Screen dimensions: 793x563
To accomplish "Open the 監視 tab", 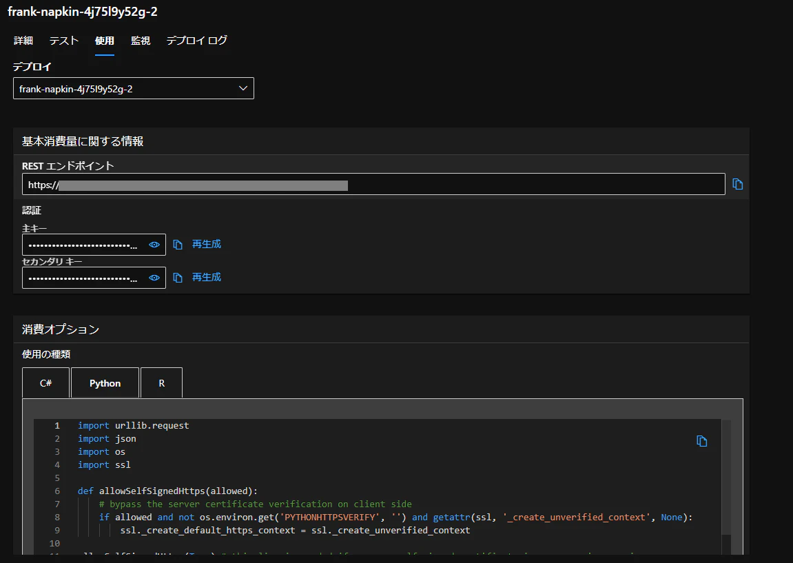I will [141, 41].
